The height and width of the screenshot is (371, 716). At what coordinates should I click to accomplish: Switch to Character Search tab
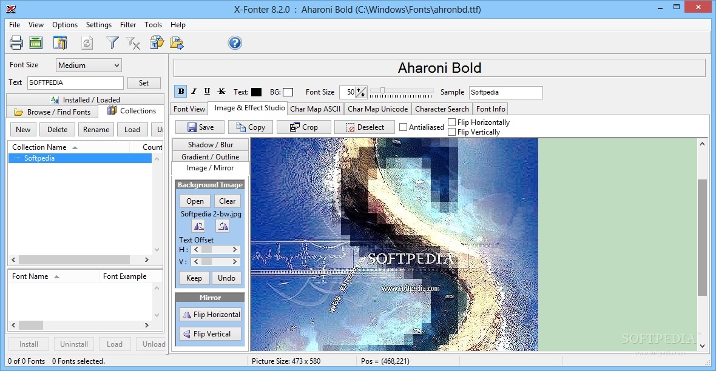pyautogui.click(x=442, y=109)
